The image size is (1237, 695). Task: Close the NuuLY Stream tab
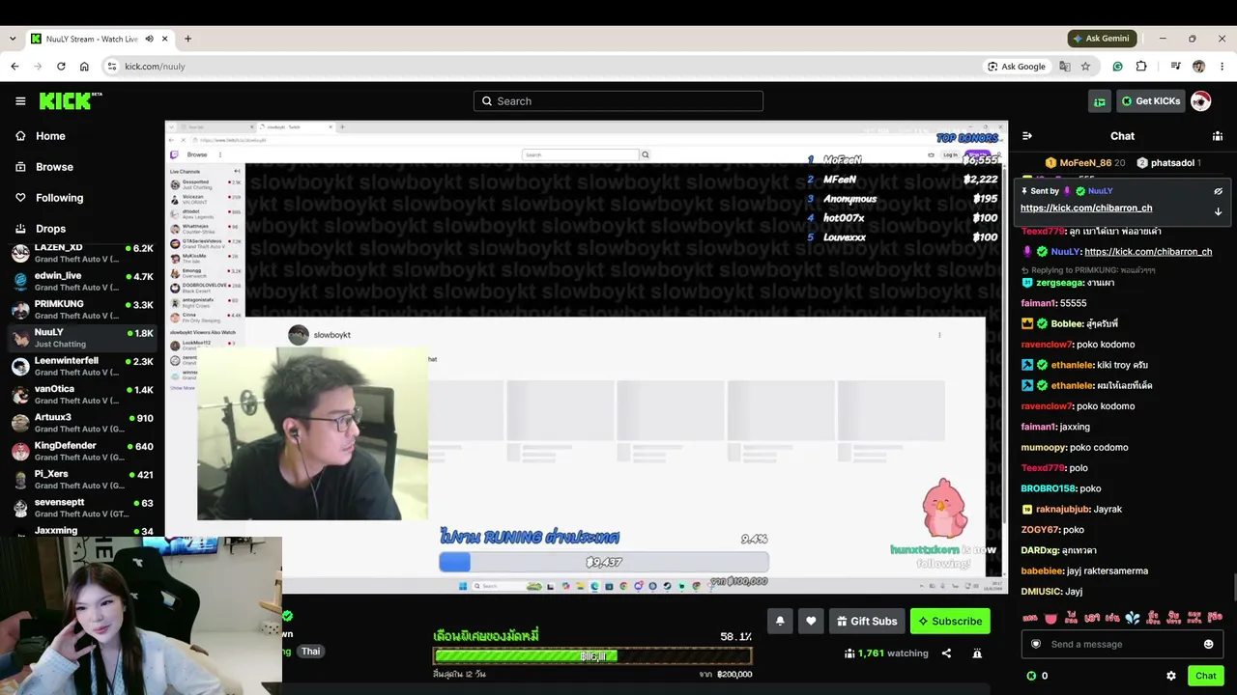(x=165, y=39)
